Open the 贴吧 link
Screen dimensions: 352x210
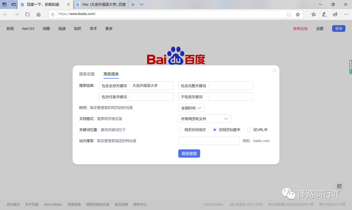pyautogui.click(x=78, y=28)
